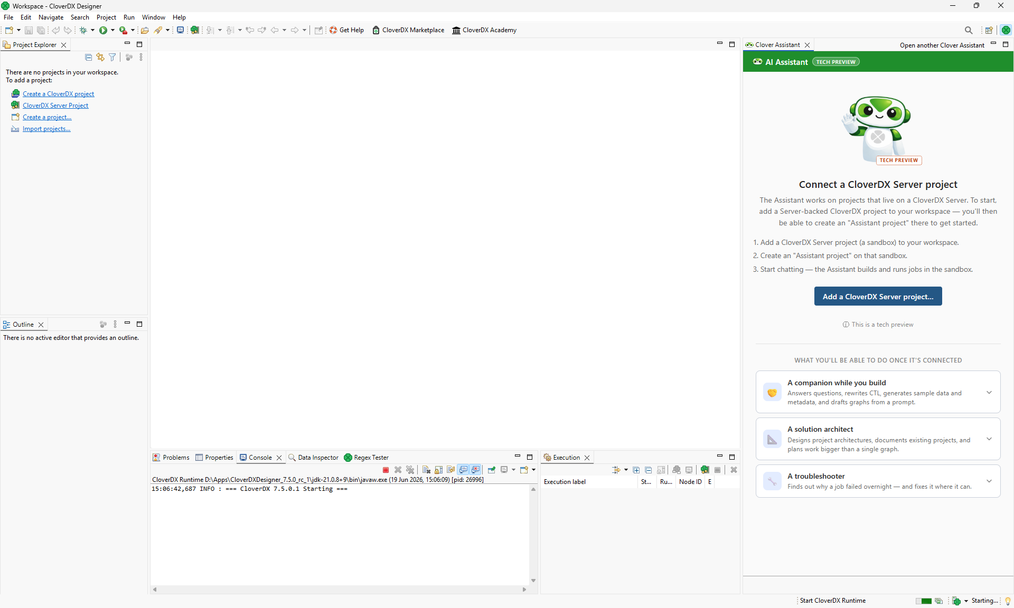Click the Clear Console icon

pyautogui.click(x=426, y=470)
